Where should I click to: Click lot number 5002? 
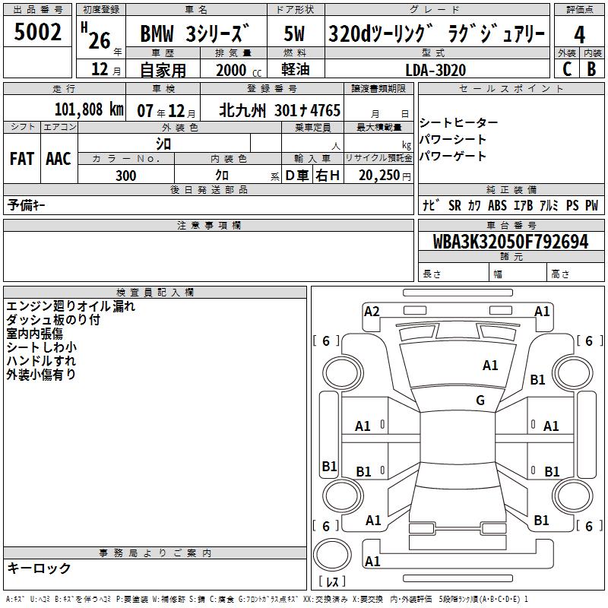pos(38,33)
